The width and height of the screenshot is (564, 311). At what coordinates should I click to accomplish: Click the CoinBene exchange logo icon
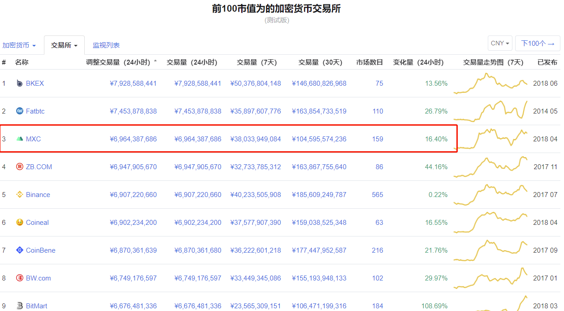19,250
